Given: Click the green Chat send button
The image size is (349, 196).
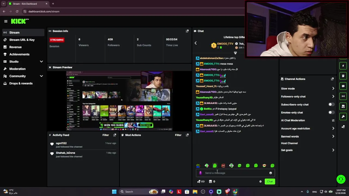Looking at the screenshot, I should 270,182.
